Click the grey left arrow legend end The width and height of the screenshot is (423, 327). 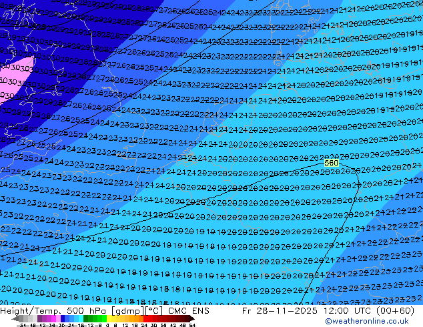[15, 318]
